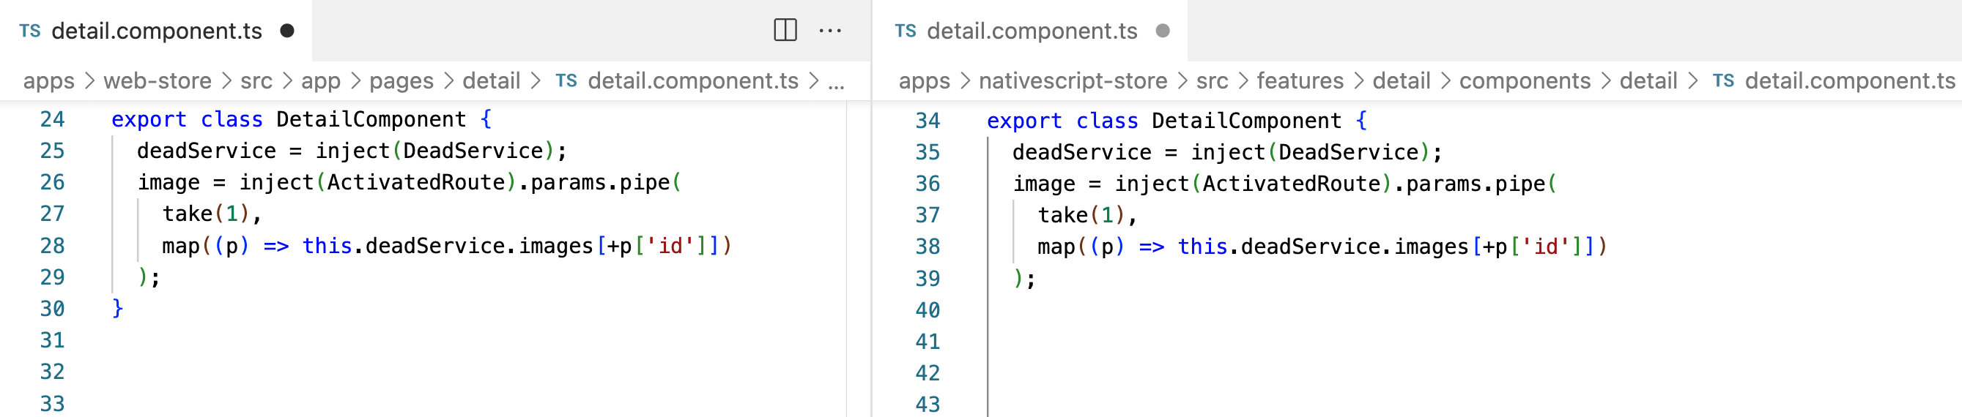Click 'DetailComponent' on left line 24
Screen dimensions: 1962x417
coord(371,119)
